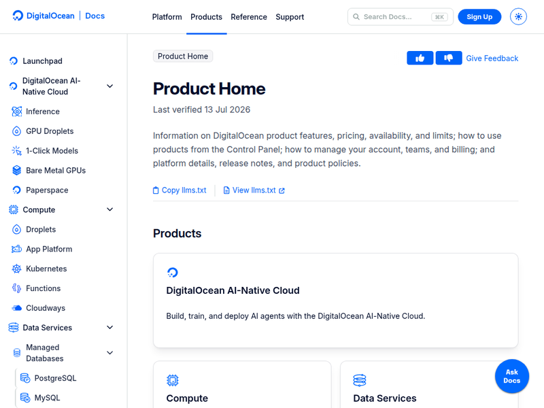The height and width of the screenshot is (408, 544).
Task: Click the PostgreSQL database icon
Action: 25,378
